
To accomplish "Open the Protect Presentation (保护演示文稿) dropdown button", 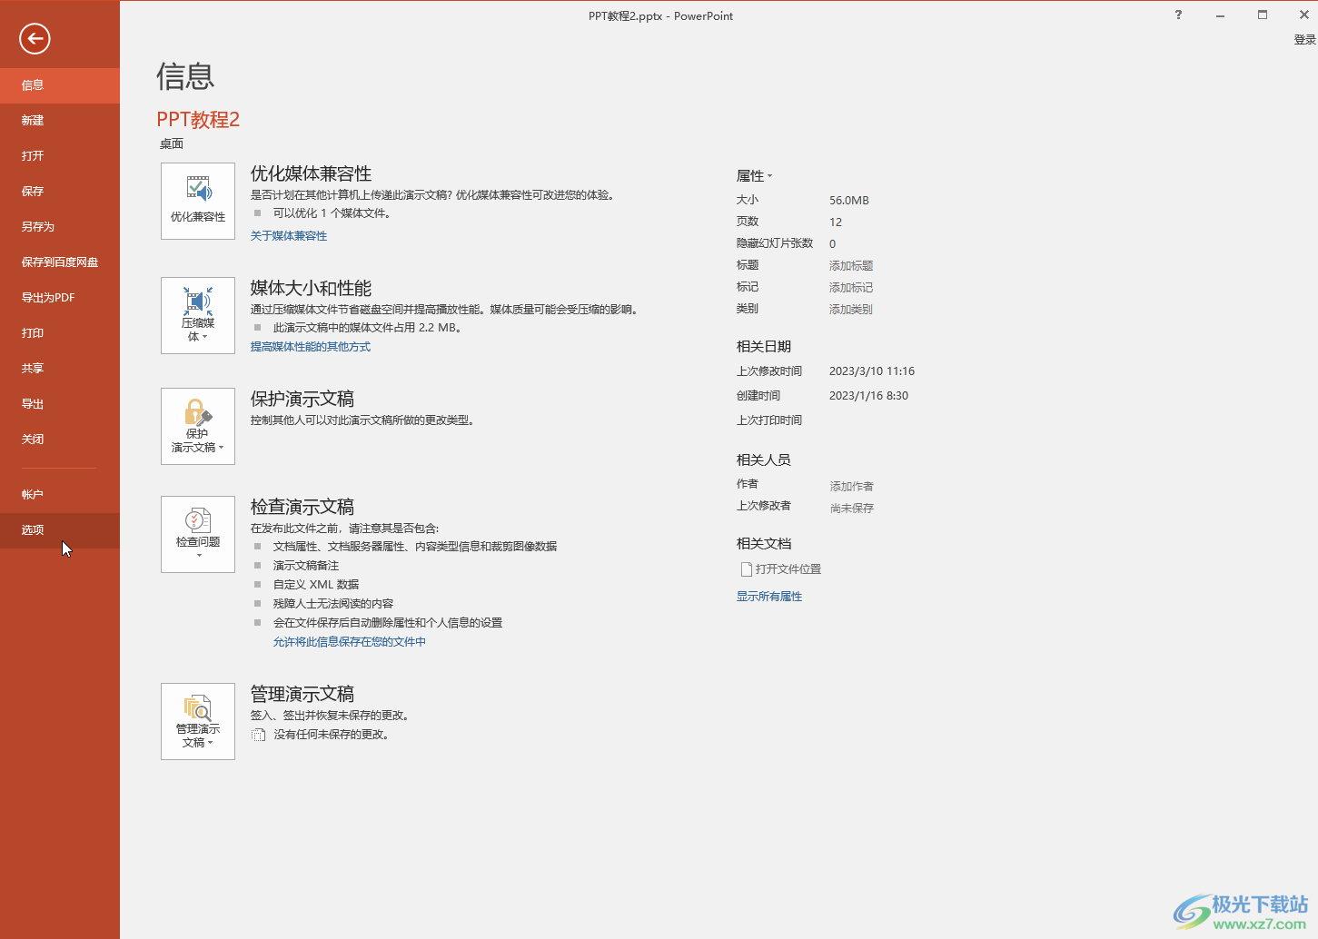I will (x=198, y=427).
